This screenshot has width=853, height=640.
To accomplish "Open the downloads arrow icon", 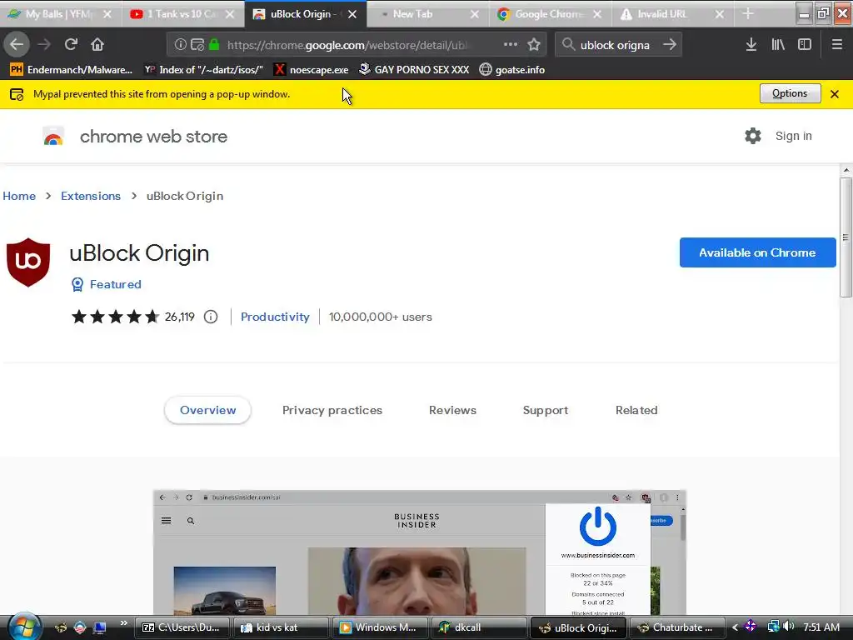I will pyautogui.click(x=751, y=45).
